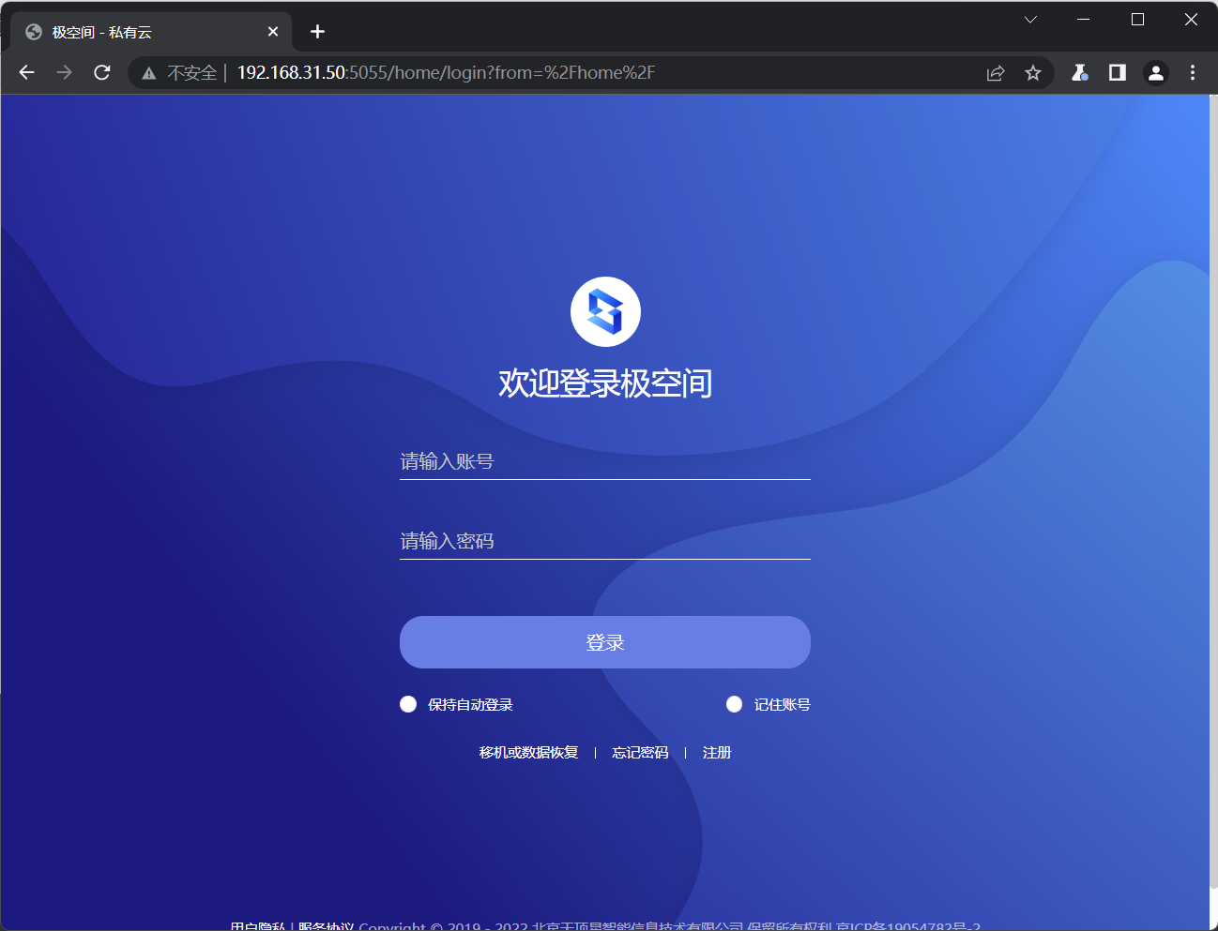Close the 极空间 - 私有云 tab
Viewport: 1218px width, 931px height.
pos(273,32)
